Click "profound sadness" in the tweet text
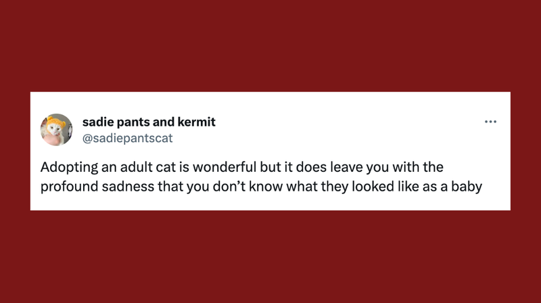The image size is (541, 303). click(x=97, y=187)
